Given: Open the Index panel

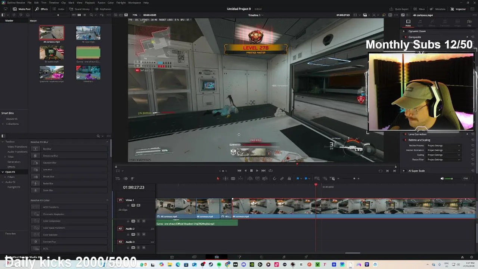Looking at the screenshot, I should click(59, 9).
